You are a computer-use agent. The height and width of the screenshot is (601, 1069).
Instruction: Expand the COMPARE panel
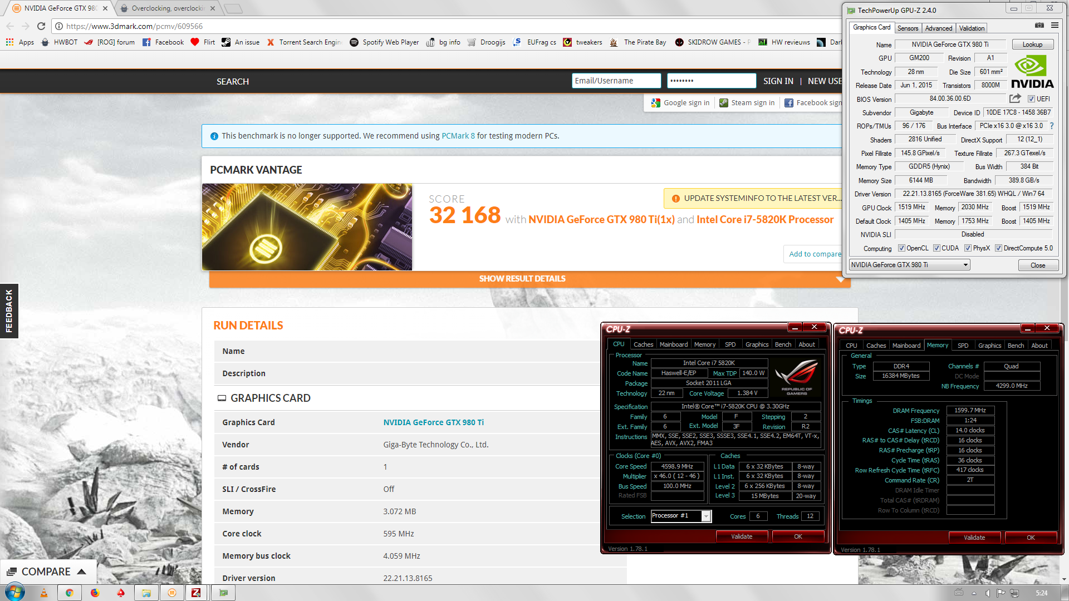pos(48,572)
